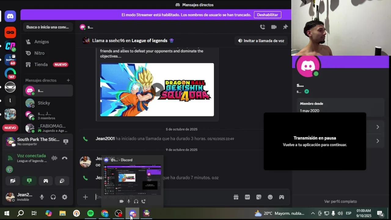The width and height of the screenshot is (391, 220).
Task: Click Voz conectada connection status
Action: 31,156
